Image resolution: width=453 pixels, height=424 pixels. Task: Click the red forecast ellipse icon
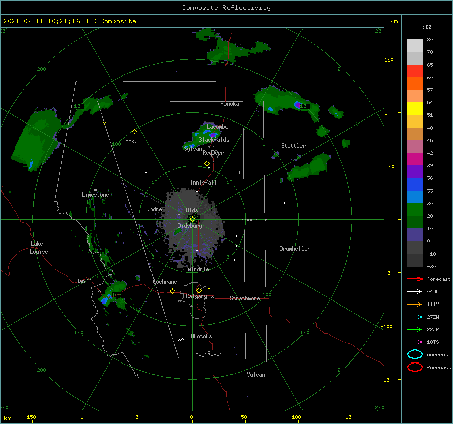[415, 367]
